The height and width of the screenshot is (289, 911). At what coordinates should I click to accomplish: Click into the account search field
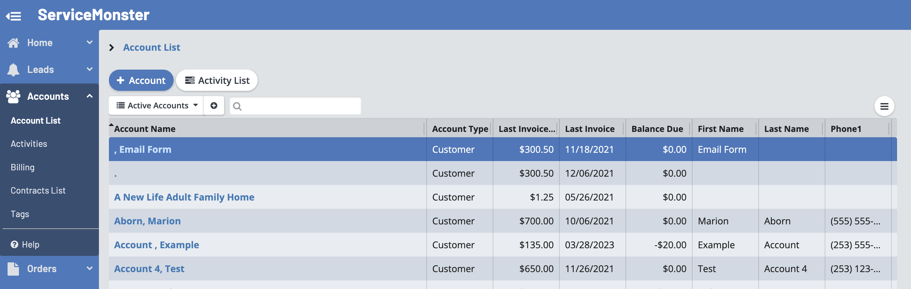(x=300, y=106)
